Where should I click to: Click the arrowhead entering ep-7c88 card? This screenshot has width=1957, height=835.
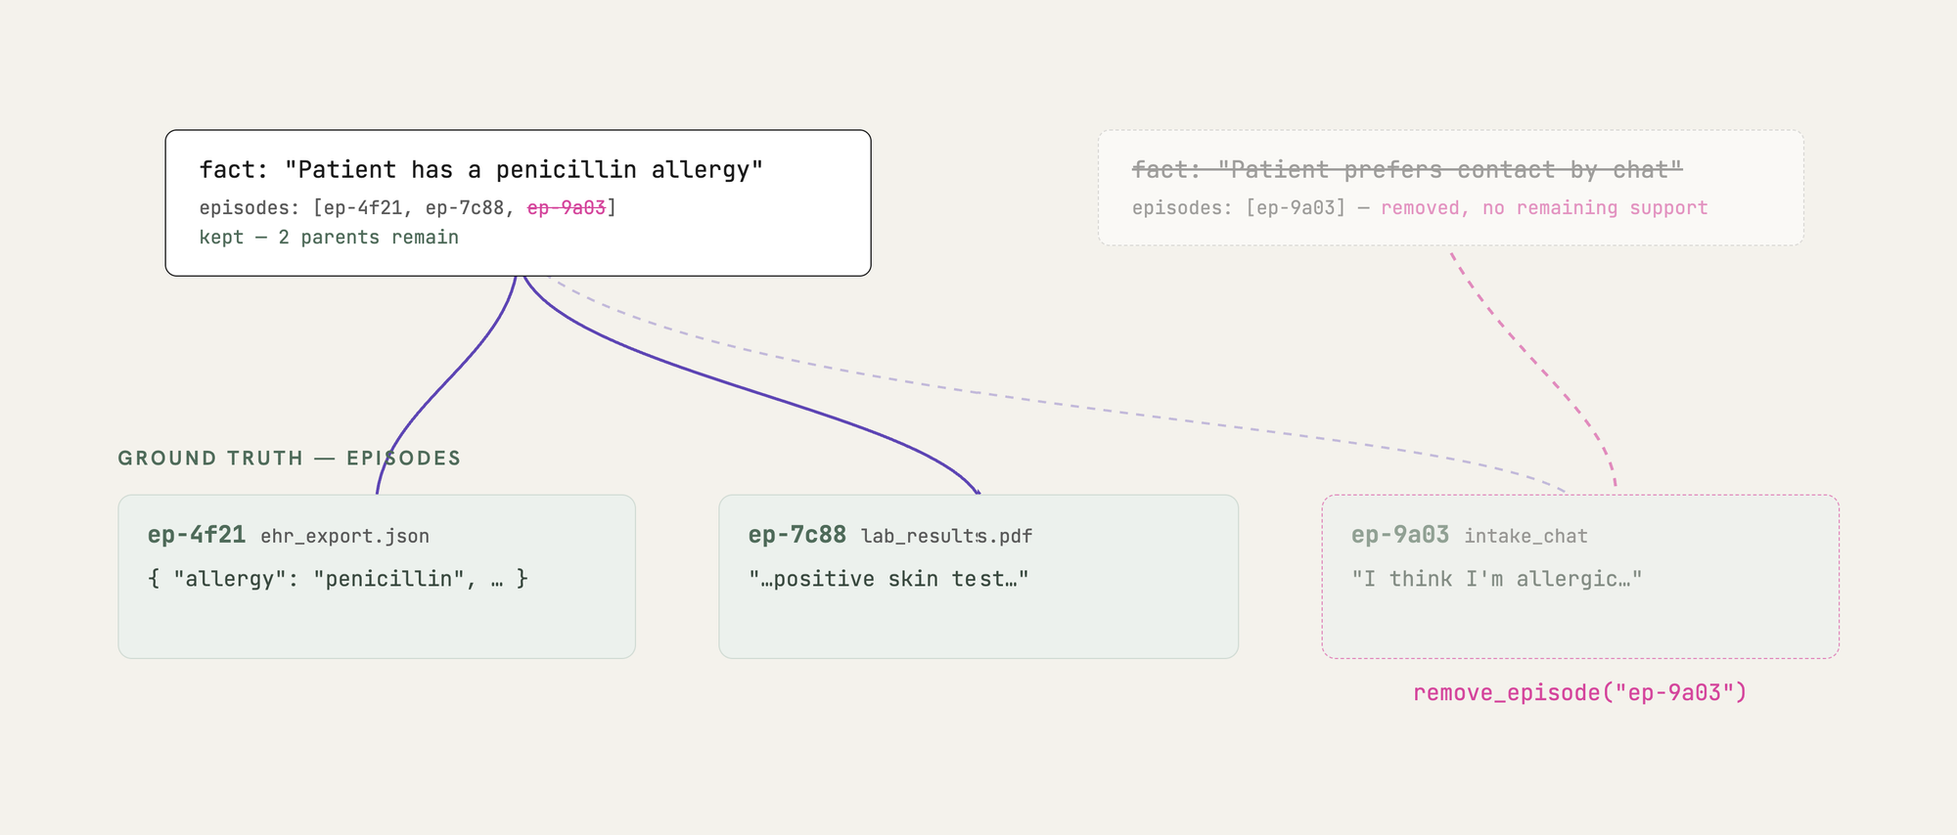tap(977, 490)
